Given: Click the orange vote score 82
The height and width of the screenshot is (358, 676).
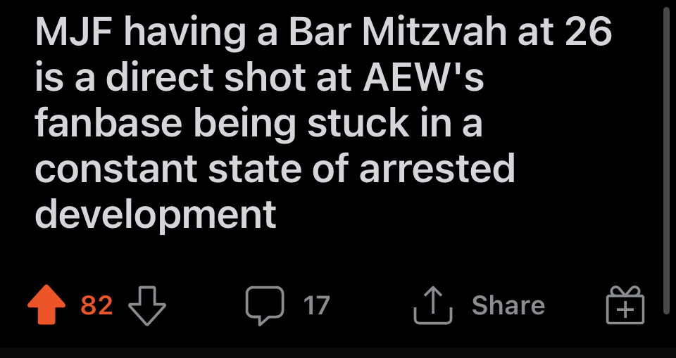Looking at the screenshot, I should (96, 305).
